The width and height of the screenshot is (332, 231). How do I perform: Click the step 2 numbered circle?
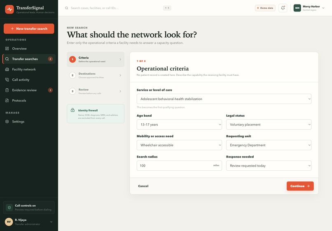tap(72, 75)
